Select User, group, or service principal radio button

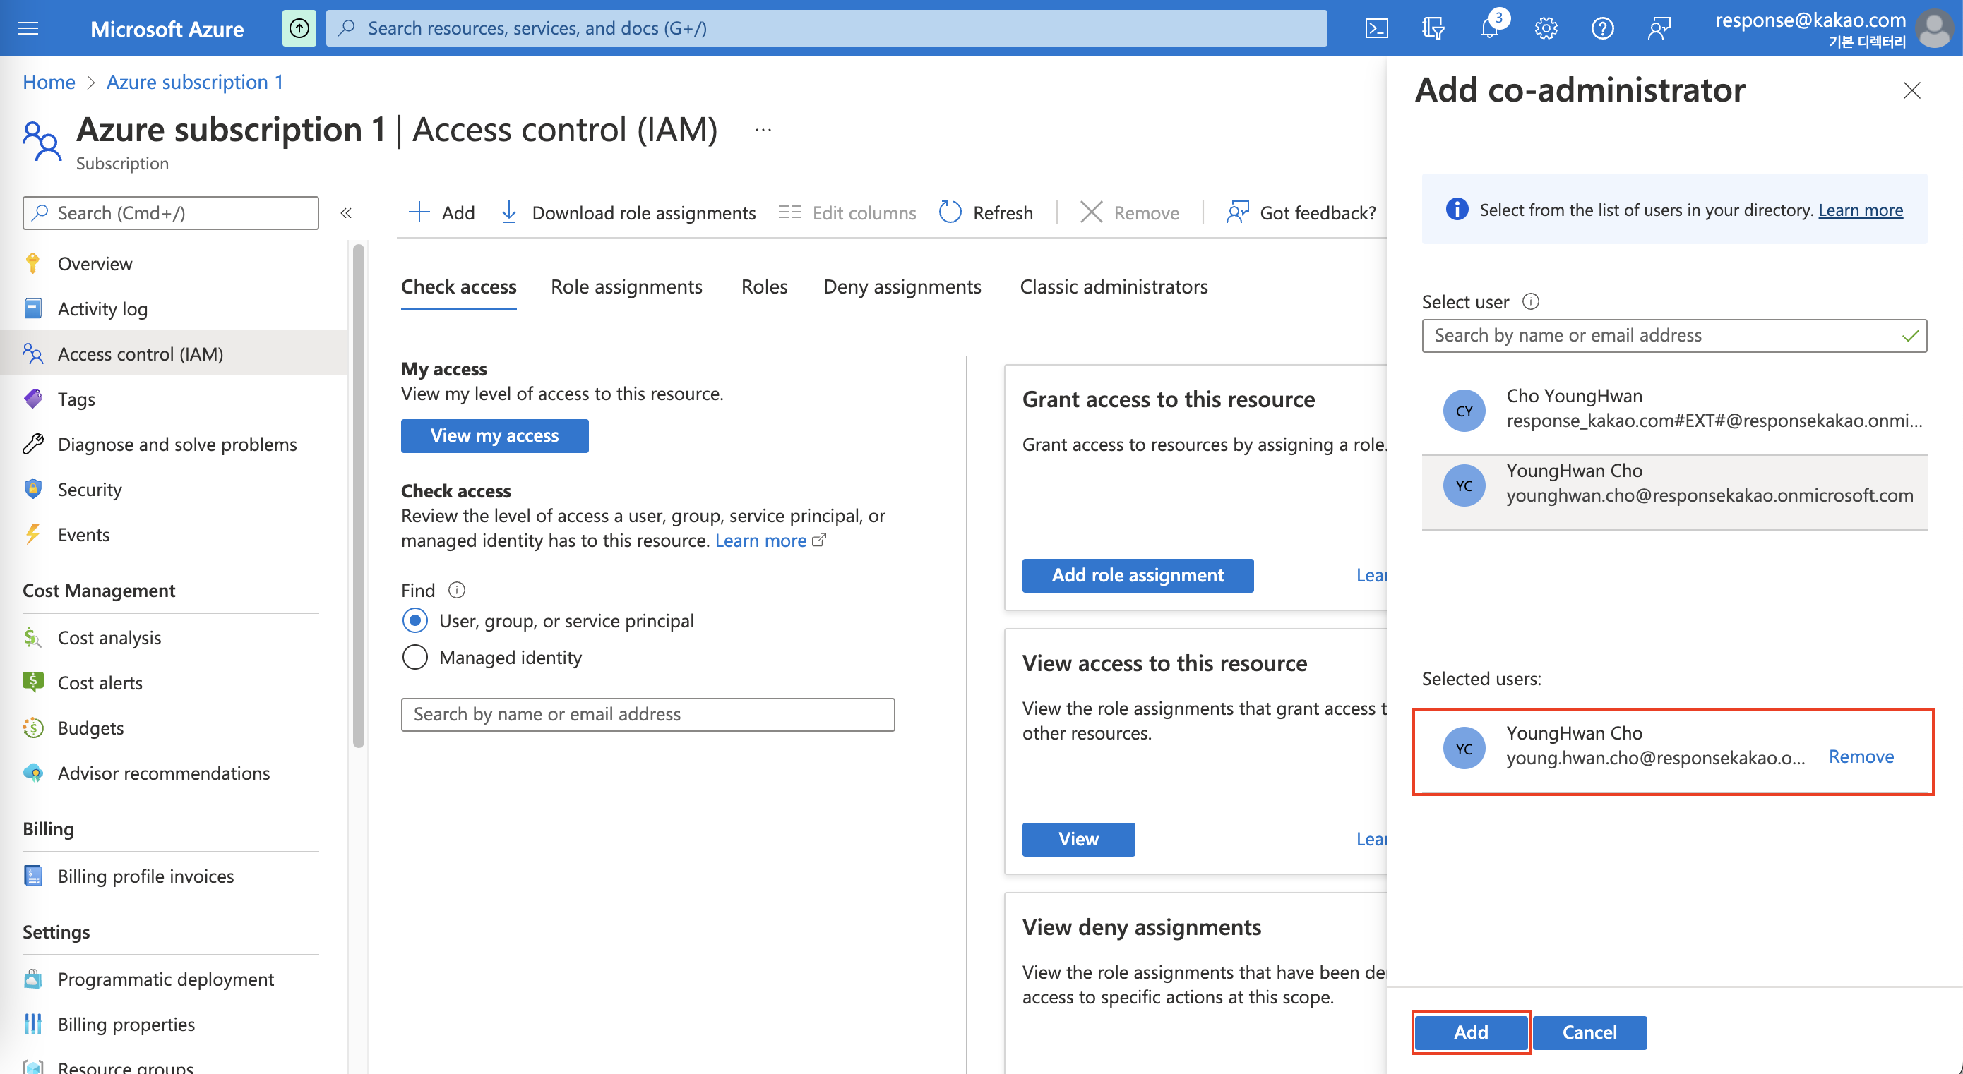(x=415, y=619)
